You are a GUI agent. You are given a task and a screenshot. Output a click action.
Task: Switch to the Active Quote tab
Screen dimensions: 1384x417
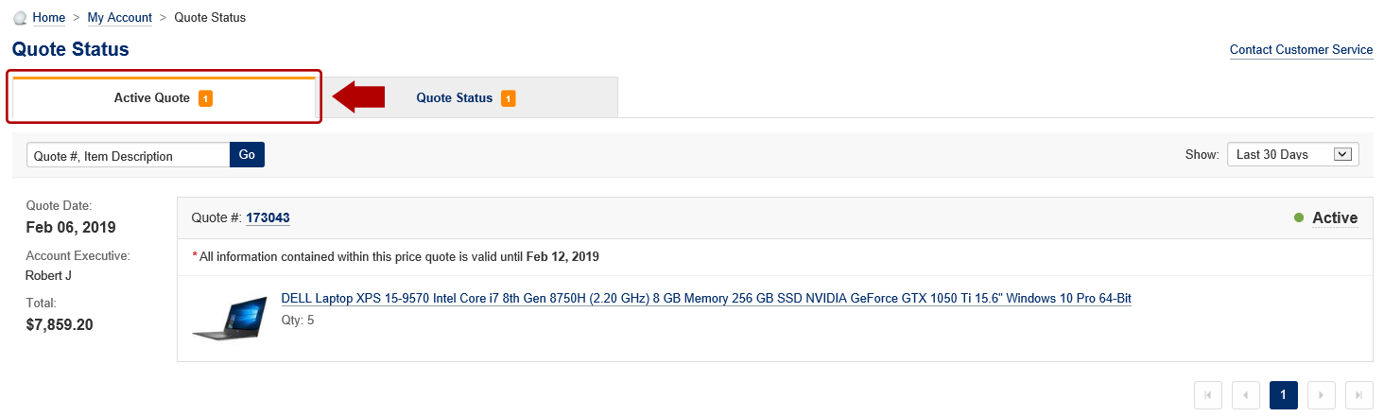click(164, 97)
